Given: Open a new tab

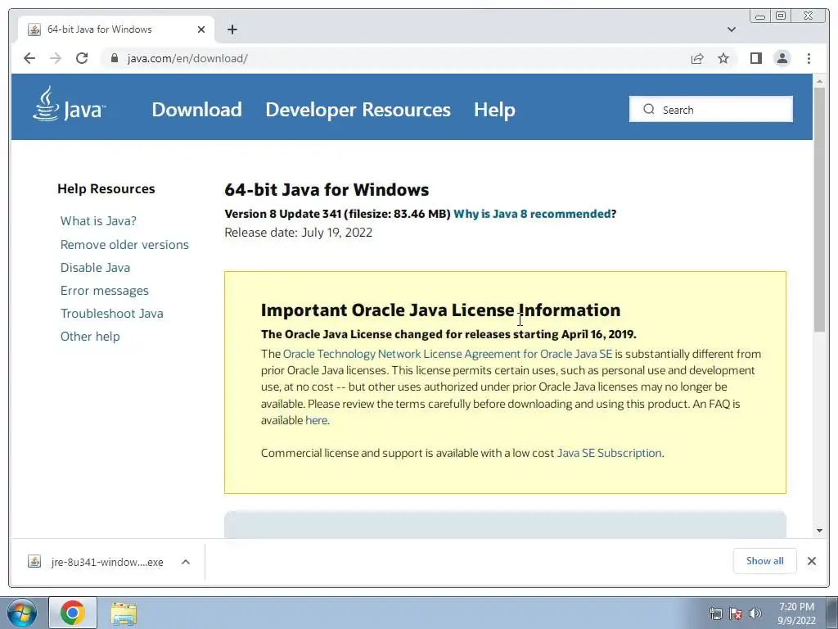Looking at the screenshot, I should pos(232,29).
